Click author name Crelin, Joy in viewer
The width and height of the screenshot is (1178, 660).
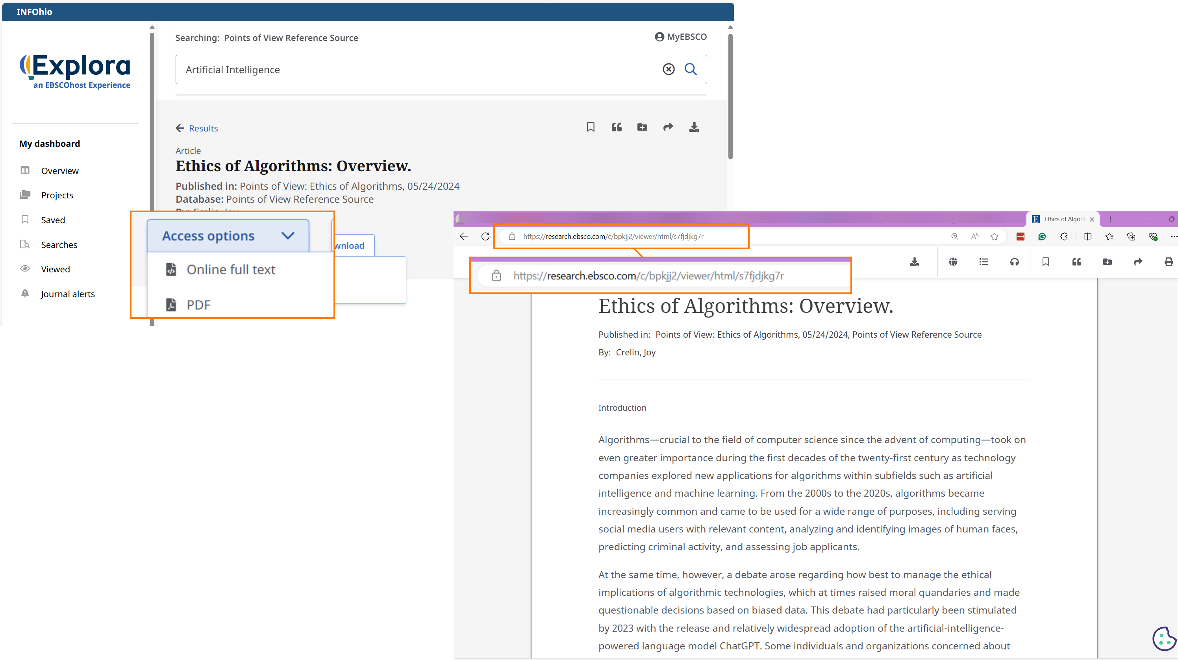[x=635, y=352]
